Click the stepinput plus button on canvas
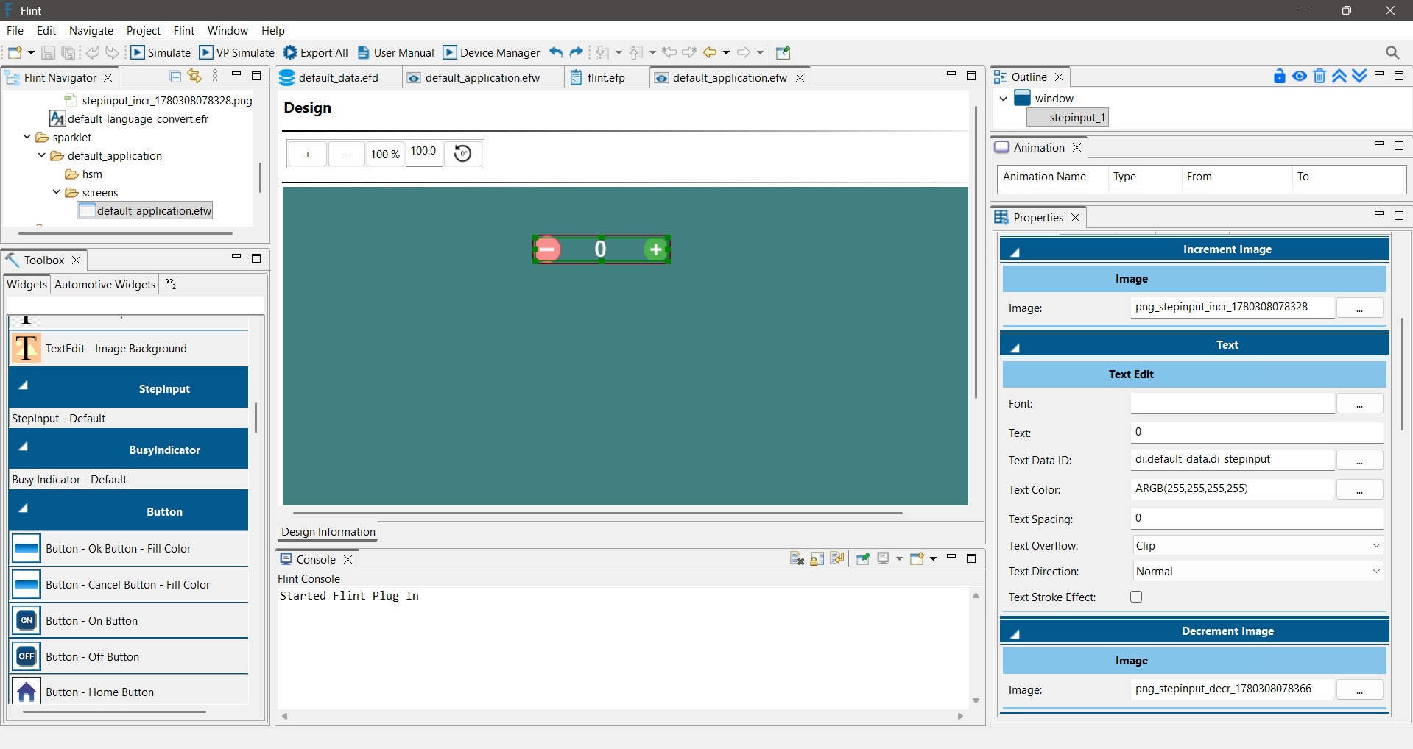This screenshot has height=749, width=1413. coord(655,249)
